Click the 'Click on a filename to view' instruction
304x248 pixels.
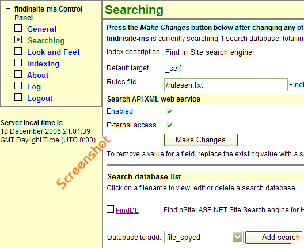click(x=202, y=188)
